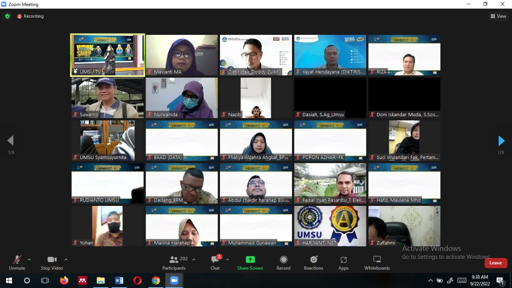Select the Muhammad Gunawan video tile
The image size is (512, 288).
tap(256, 226)
